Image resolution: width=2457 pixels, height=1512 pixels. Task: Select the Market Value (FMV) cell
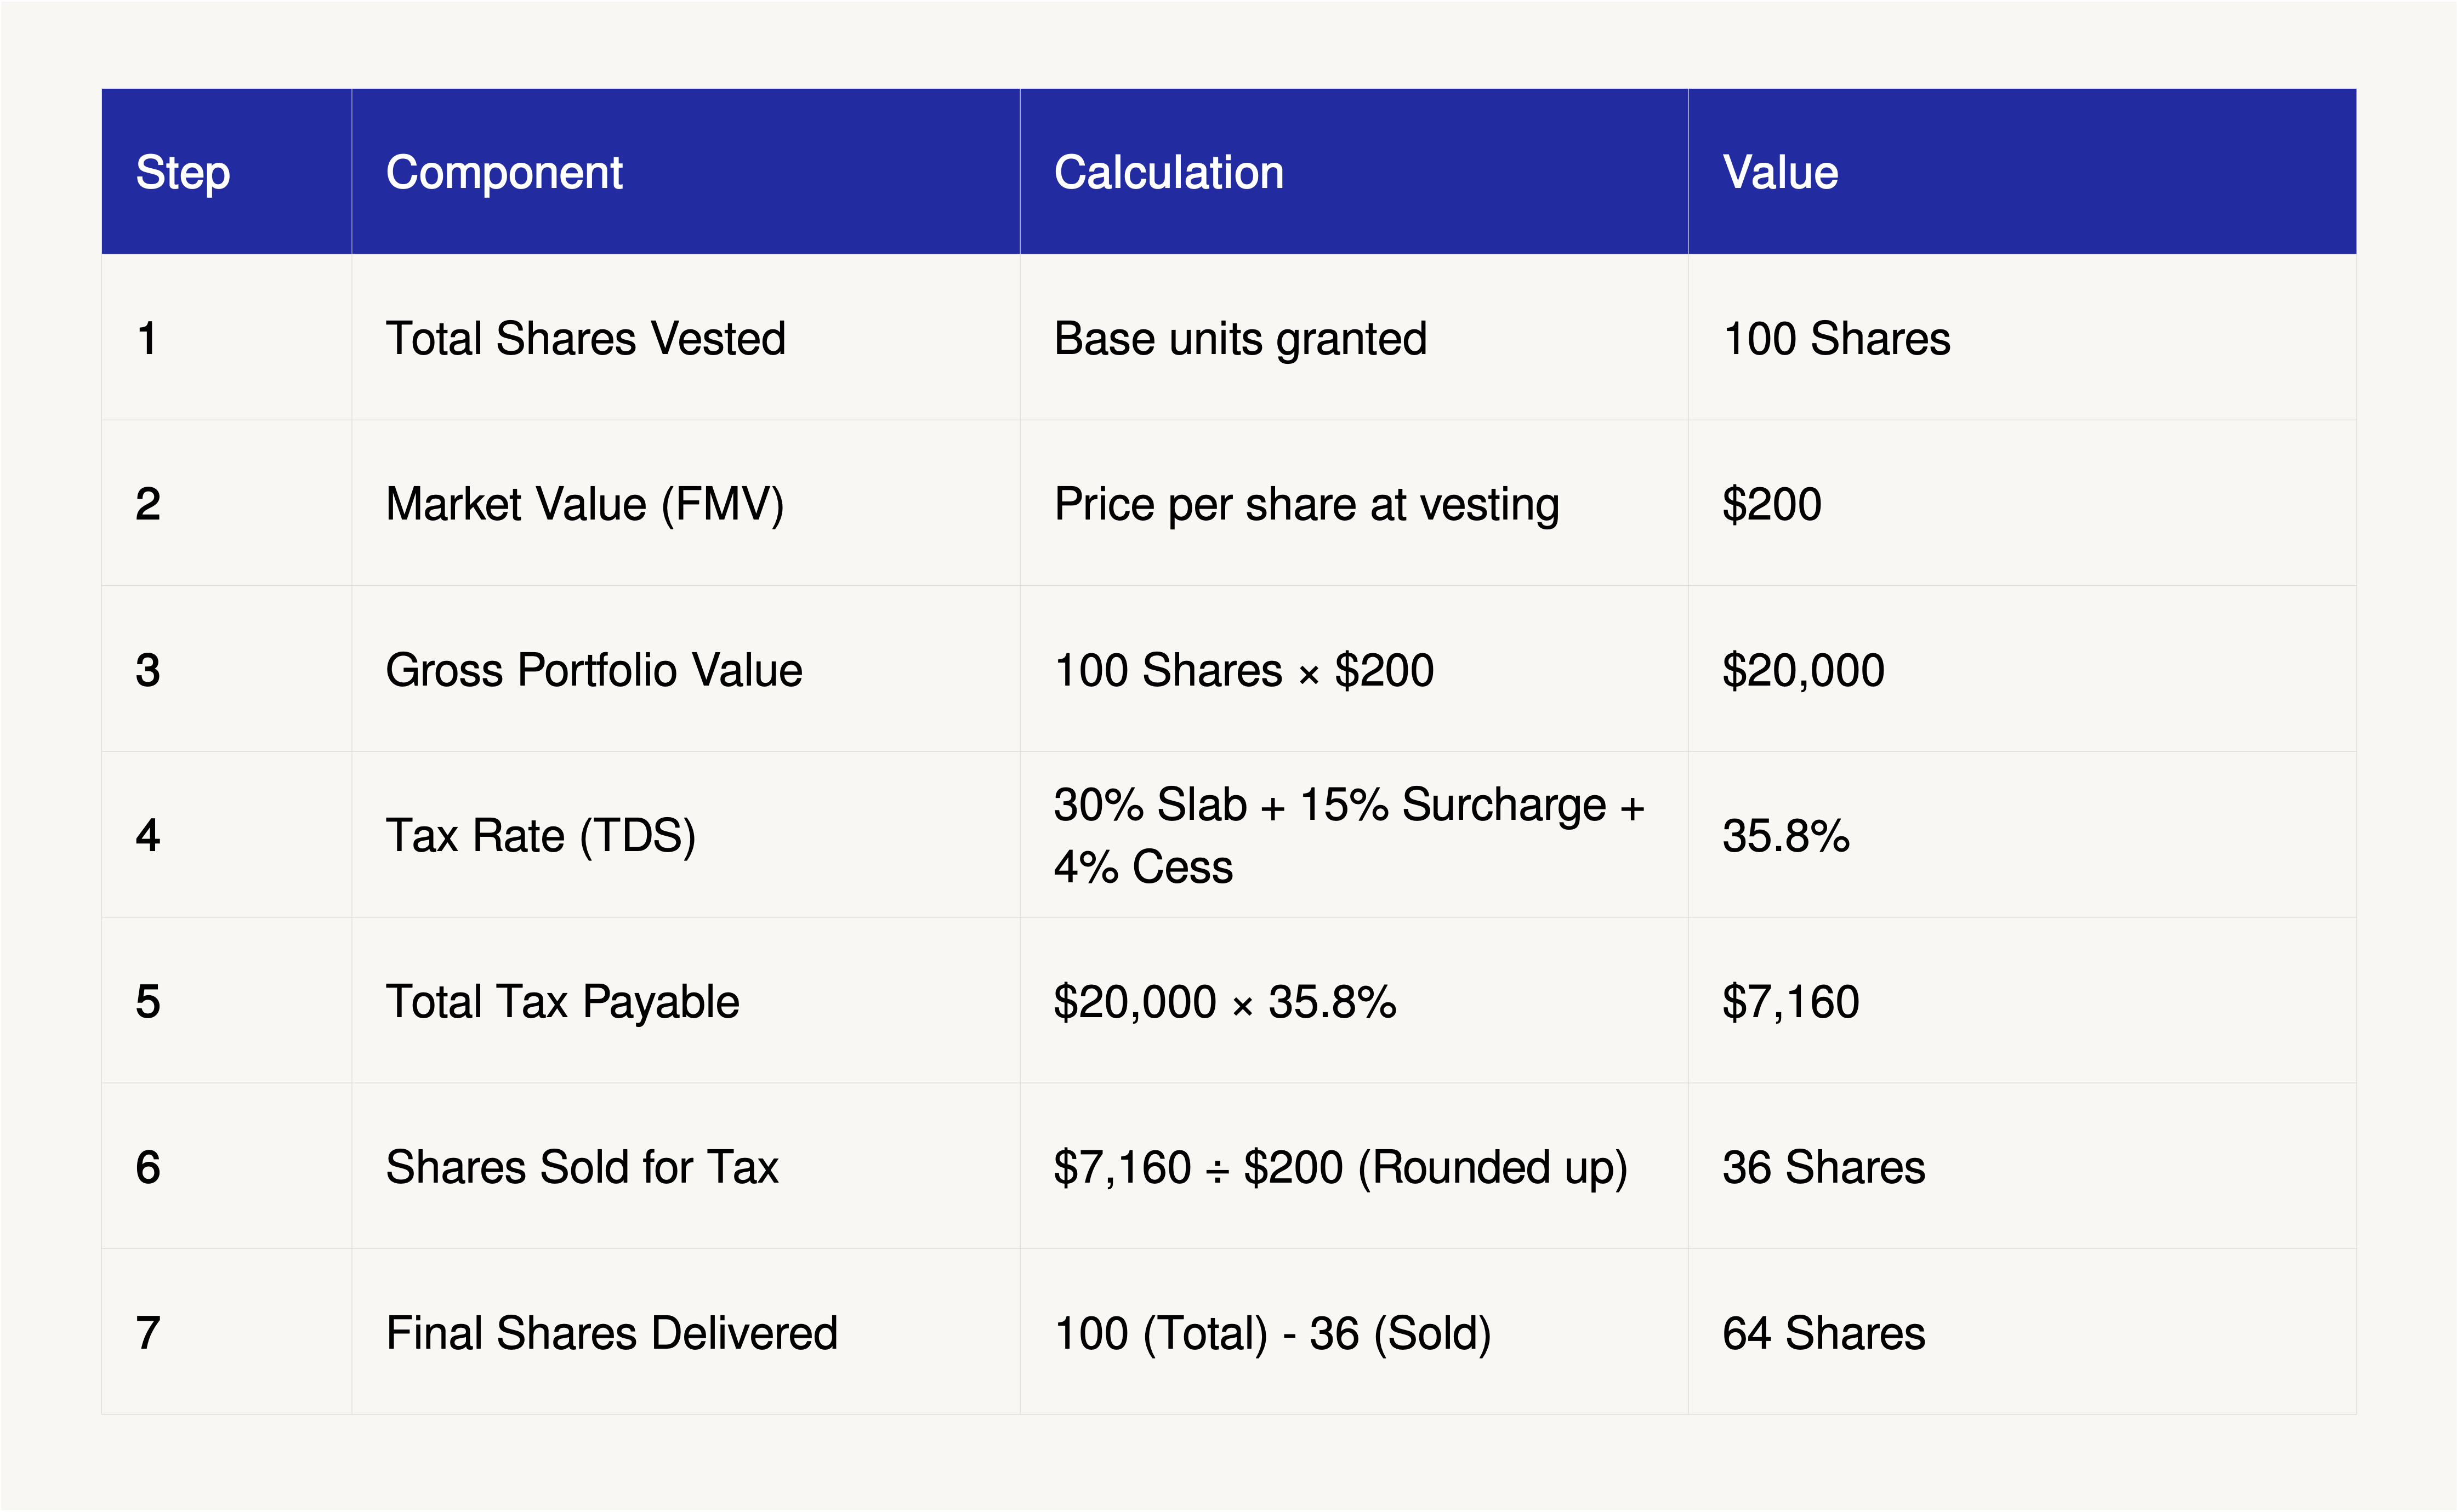(686, 503)
